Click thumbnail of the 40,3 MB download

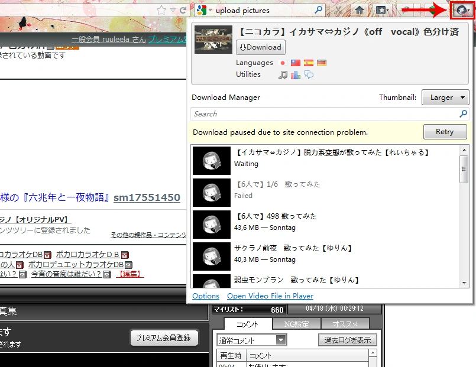(212, 256)
